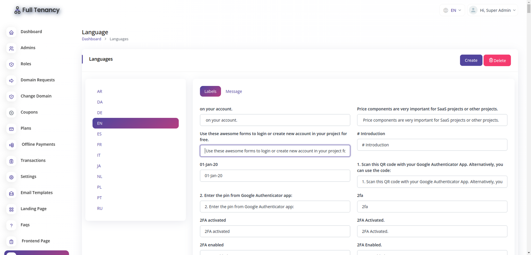Click the Faqs question mark icon

click(11, 225)
